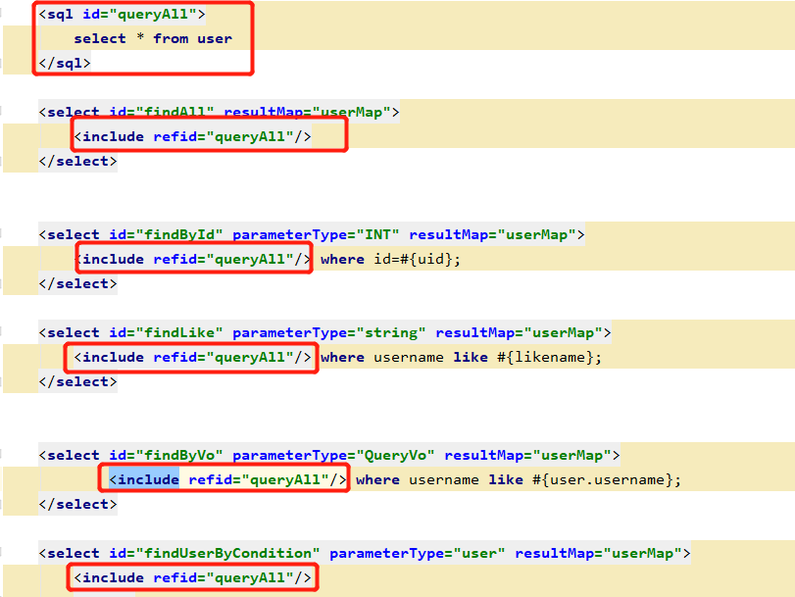Viewport: 795px width, 597px height.
Task: Click the highlighted 'include' word in findByVo
Action: [149, 479]
